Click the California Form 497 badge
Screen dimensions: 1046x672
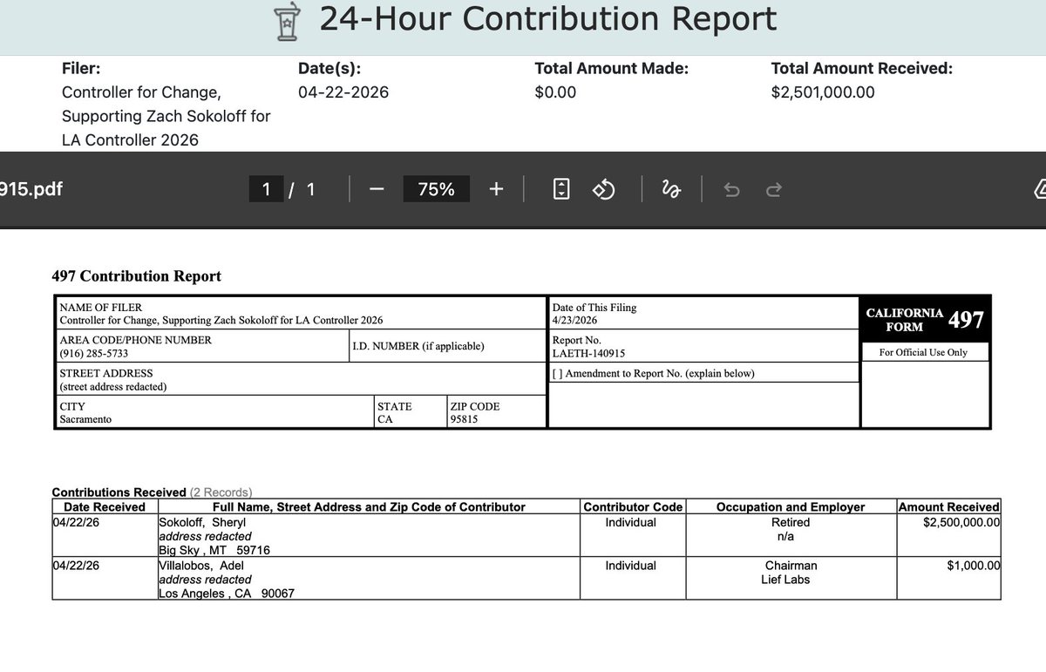click(x=925, y=319)
